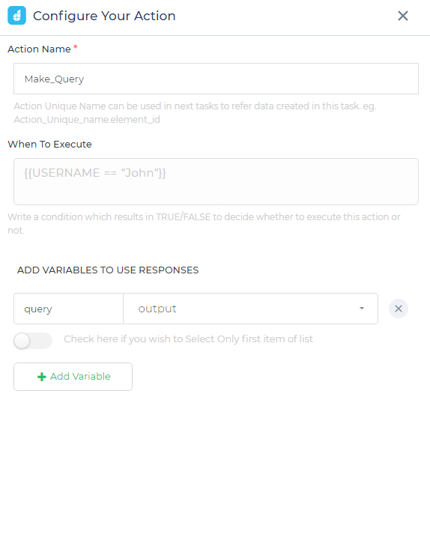Click the Add Variables To Use Responses heading
The image size is (430, 552).
coord(108,270)
